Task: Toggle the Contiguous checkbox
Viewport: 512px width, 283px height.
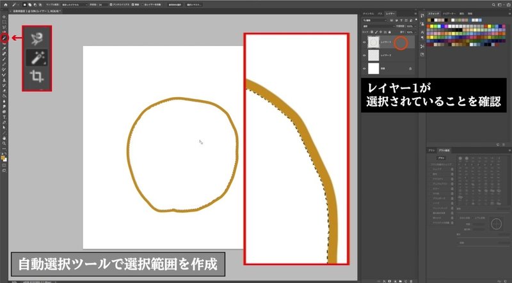Action: click(133, 5)
